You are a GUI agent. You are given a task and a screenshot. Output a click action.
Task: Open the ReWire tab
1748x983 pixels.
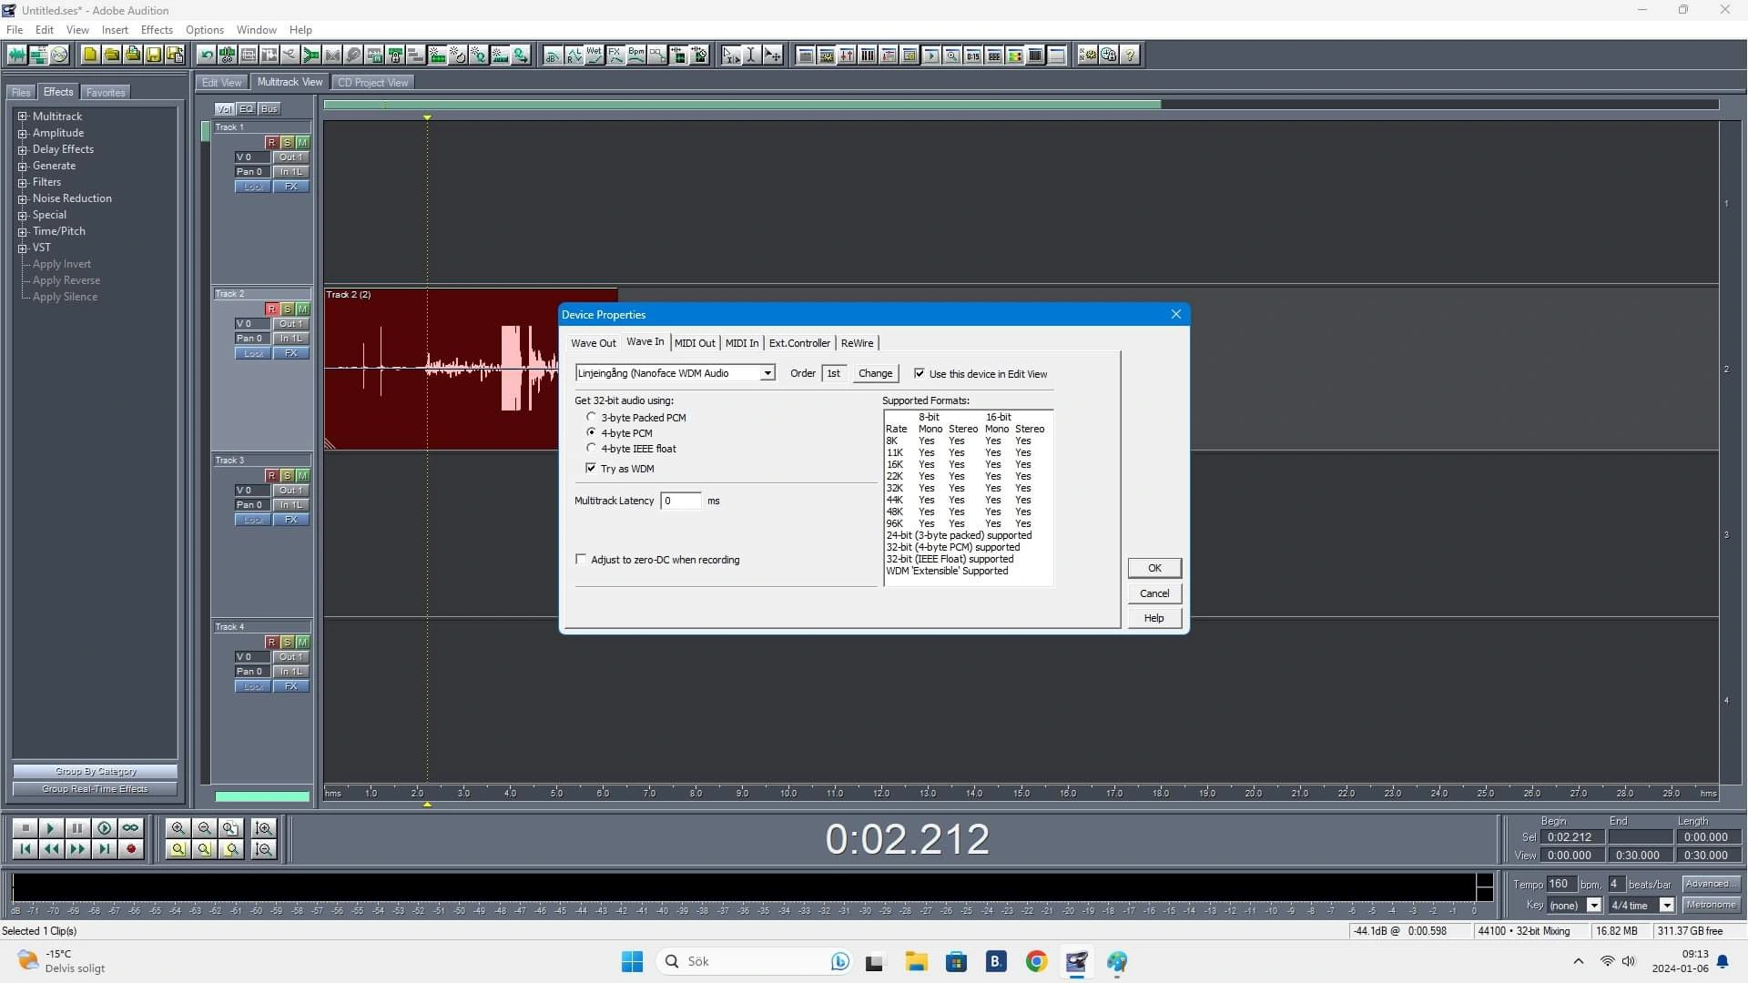pos(857,343)
